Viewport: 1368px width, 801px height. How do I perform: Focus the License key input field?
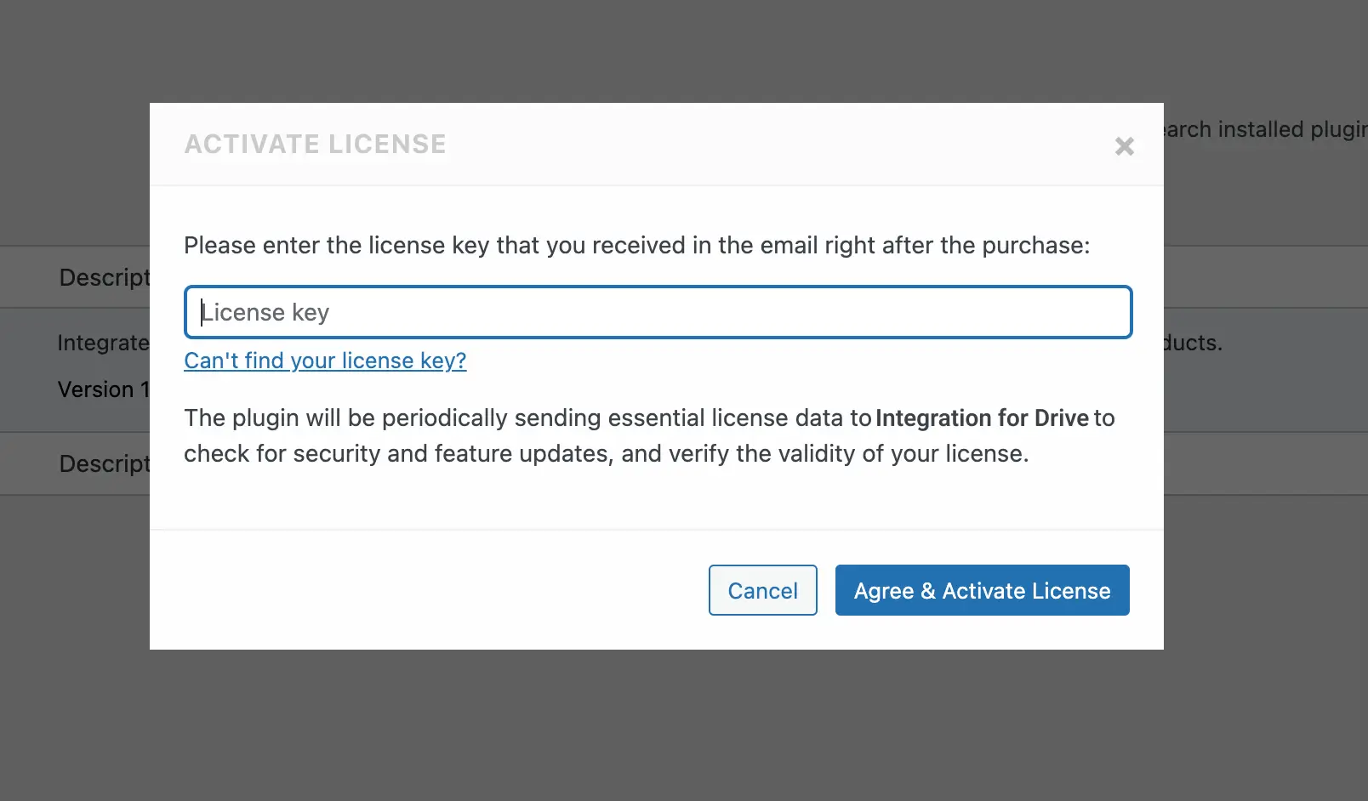[x=658, y=312]
